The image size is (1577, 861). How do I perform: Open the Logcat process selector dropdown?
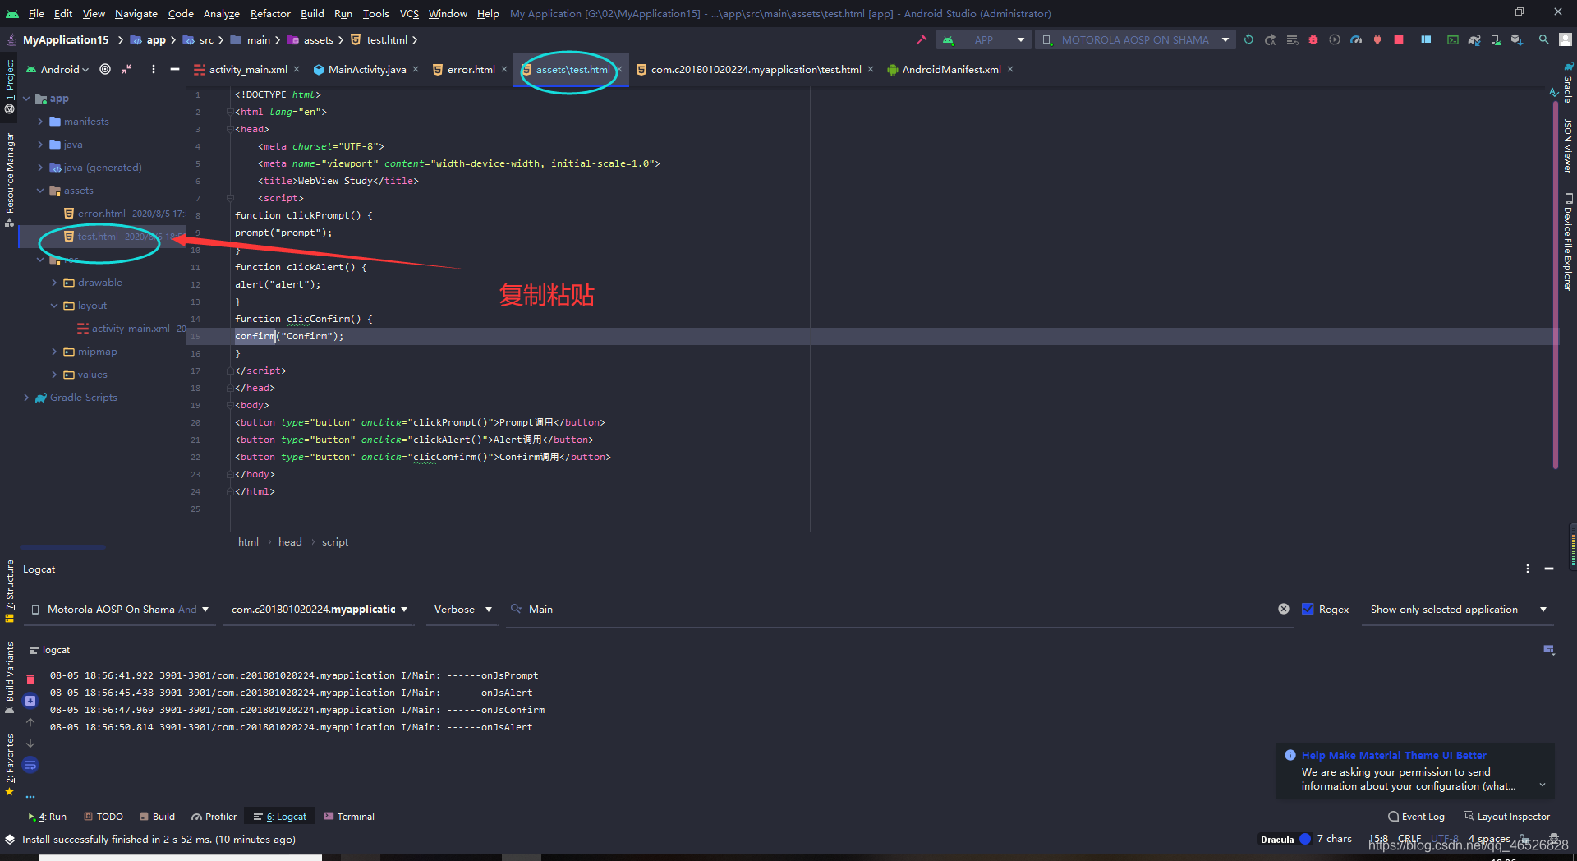point(320,609)
